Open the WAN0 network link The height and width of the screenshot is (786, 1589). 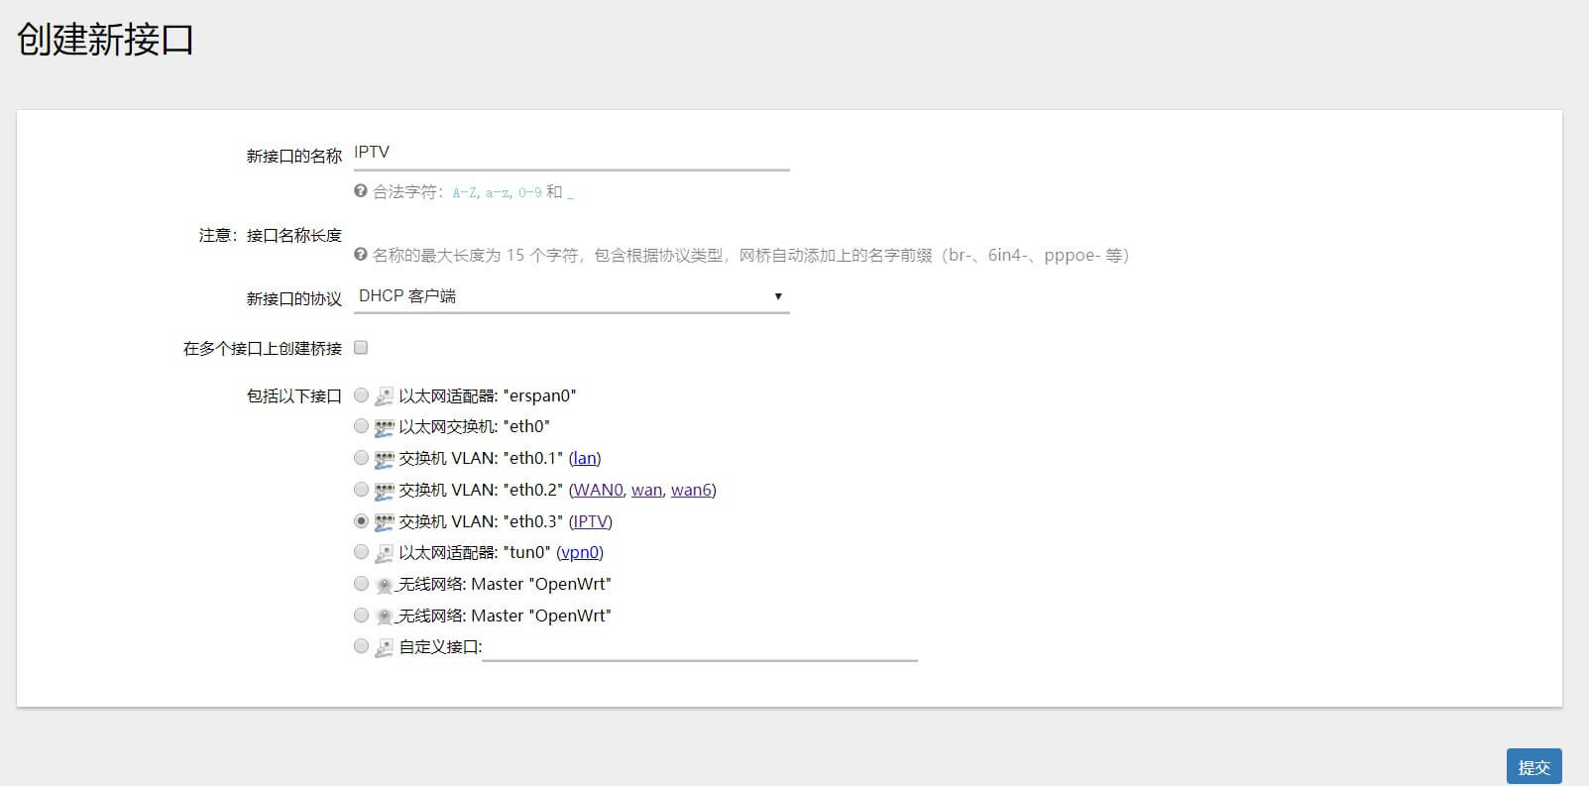tap(598, 491)
